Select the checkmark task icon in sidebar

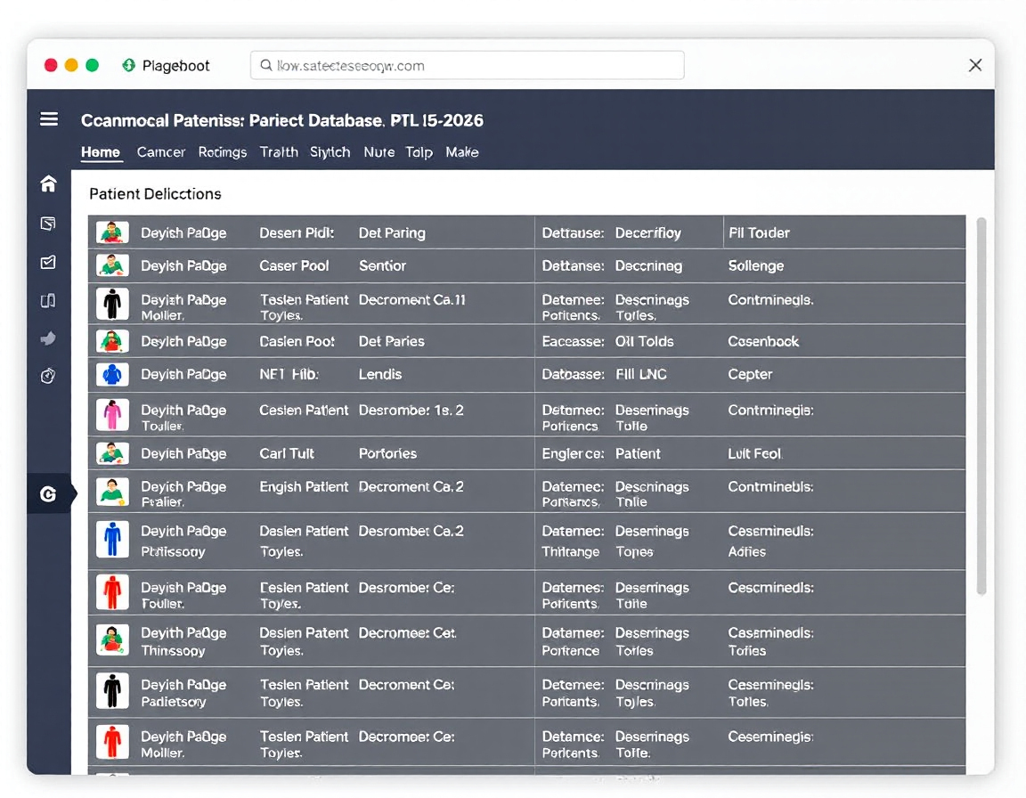[x=48, y=263]
